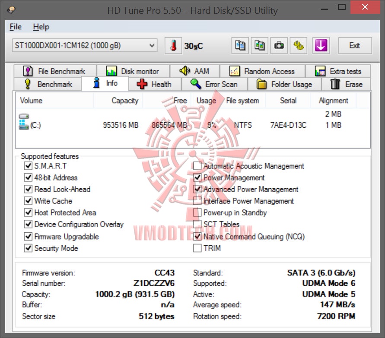
Task: Toggle Firmware Upgradable checkbox
Action: [28, 237]
